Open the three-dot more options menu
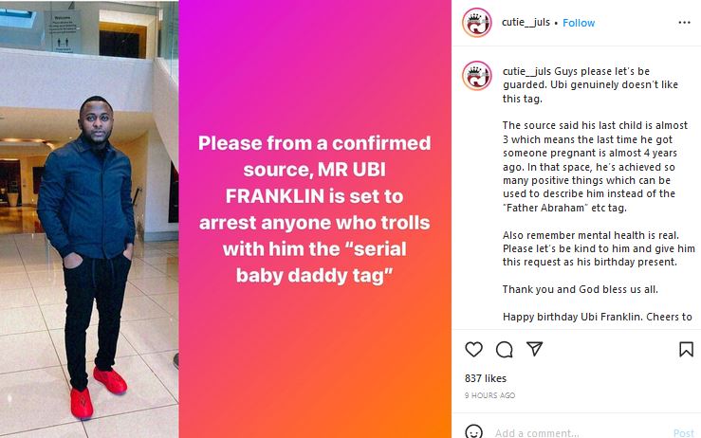Screen dimensions: 701x438 (685, 23)
